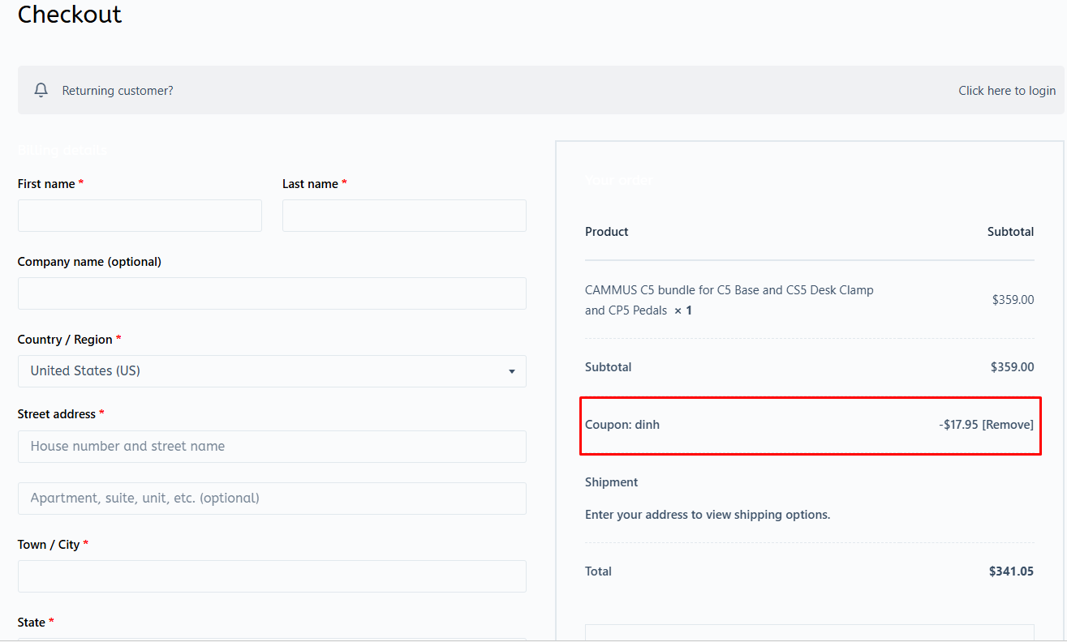Click the Apartment, suite, unit field
Screen dimensions: 1067x642
tap(272, 499)
